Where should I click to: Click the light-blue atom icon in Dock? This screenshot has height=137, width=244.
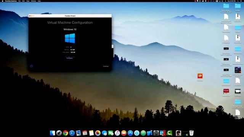coord(137,133)
